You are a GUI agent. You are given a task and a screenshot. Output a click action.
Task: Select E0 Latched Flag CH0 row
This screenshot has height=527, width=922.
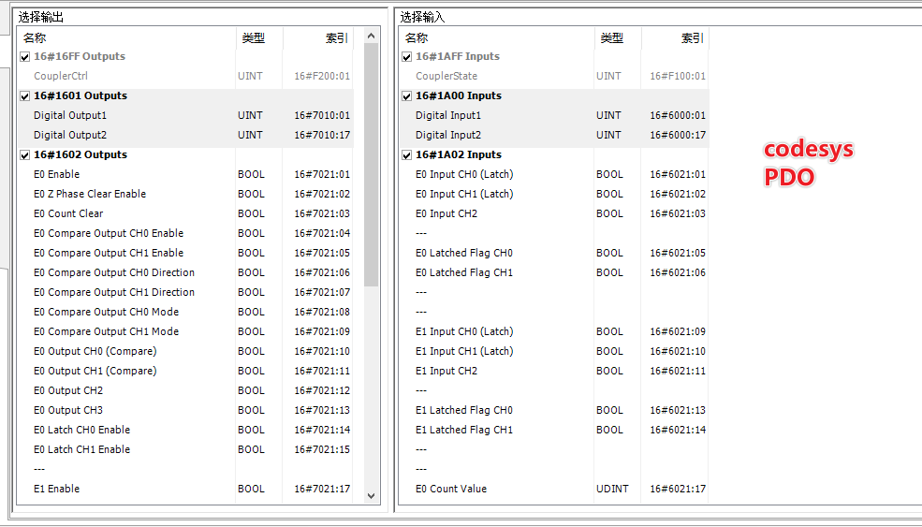554,253
